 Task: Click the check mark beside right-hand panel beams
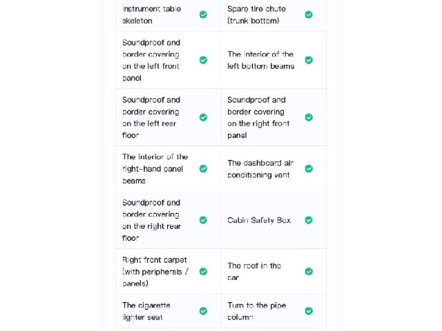click(x=203, y=168)
